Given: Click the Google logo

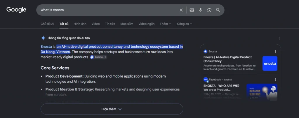Looking at the screenshot, I should [x=16, y=10].
